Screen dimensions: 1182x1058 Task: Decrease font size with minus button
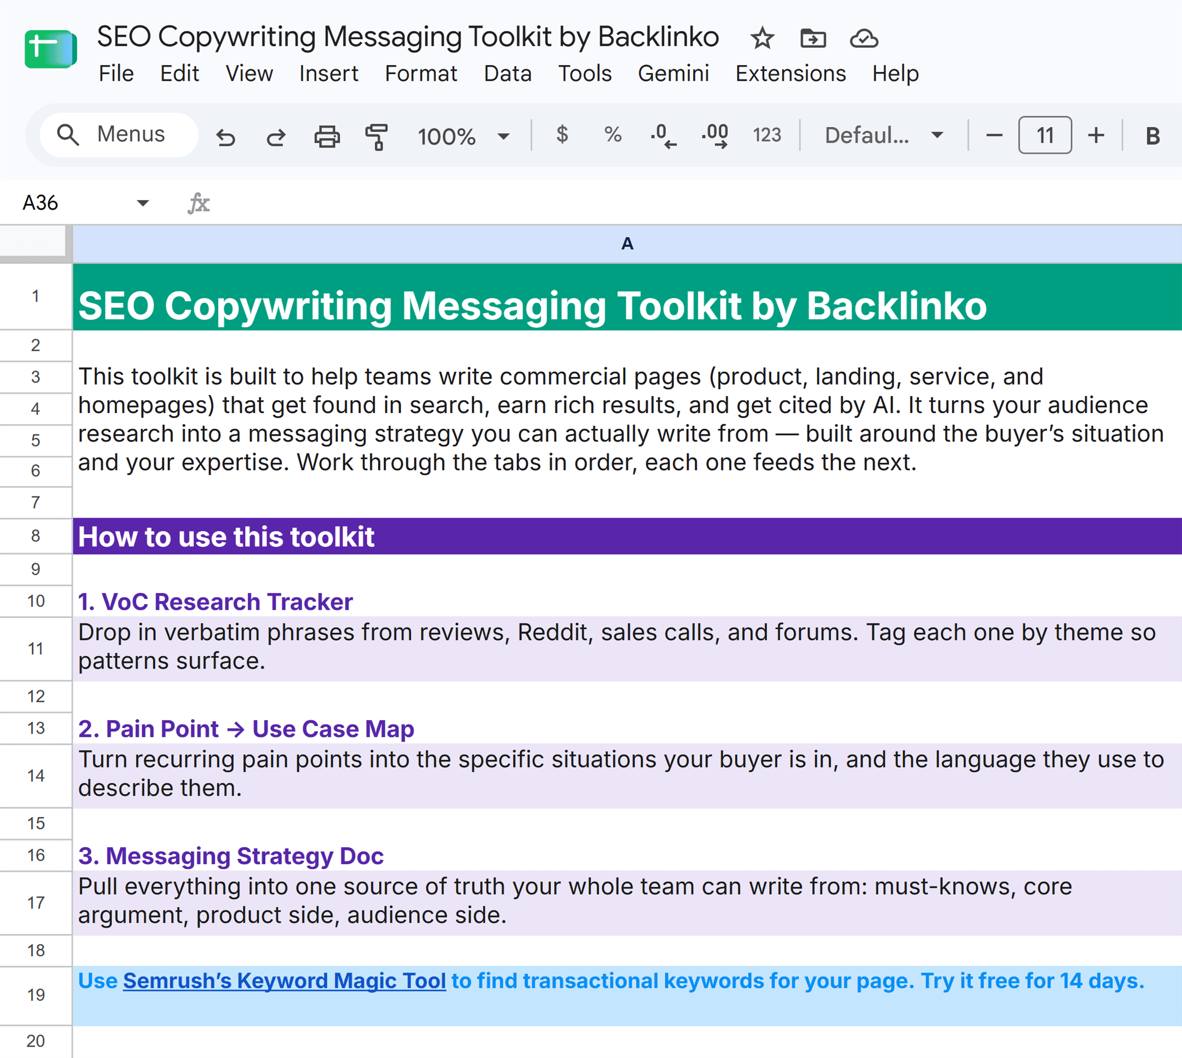coord(994,136)
